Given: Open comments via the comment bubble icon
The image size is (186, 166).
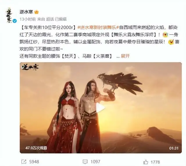Looking at the screenshot, I should pos(85,162).
